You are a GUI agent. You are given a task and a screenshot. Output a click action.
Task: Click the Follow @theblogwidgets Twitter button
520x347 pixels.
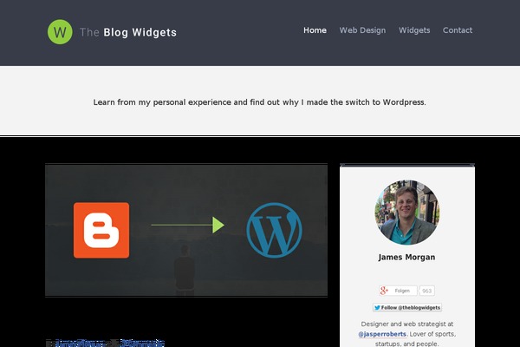pos(407,307)
